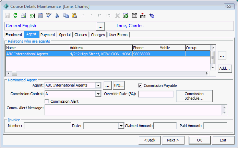Click the Save disk icon in toolbar
The image size is (238, 148).
[x=7, y=15]
